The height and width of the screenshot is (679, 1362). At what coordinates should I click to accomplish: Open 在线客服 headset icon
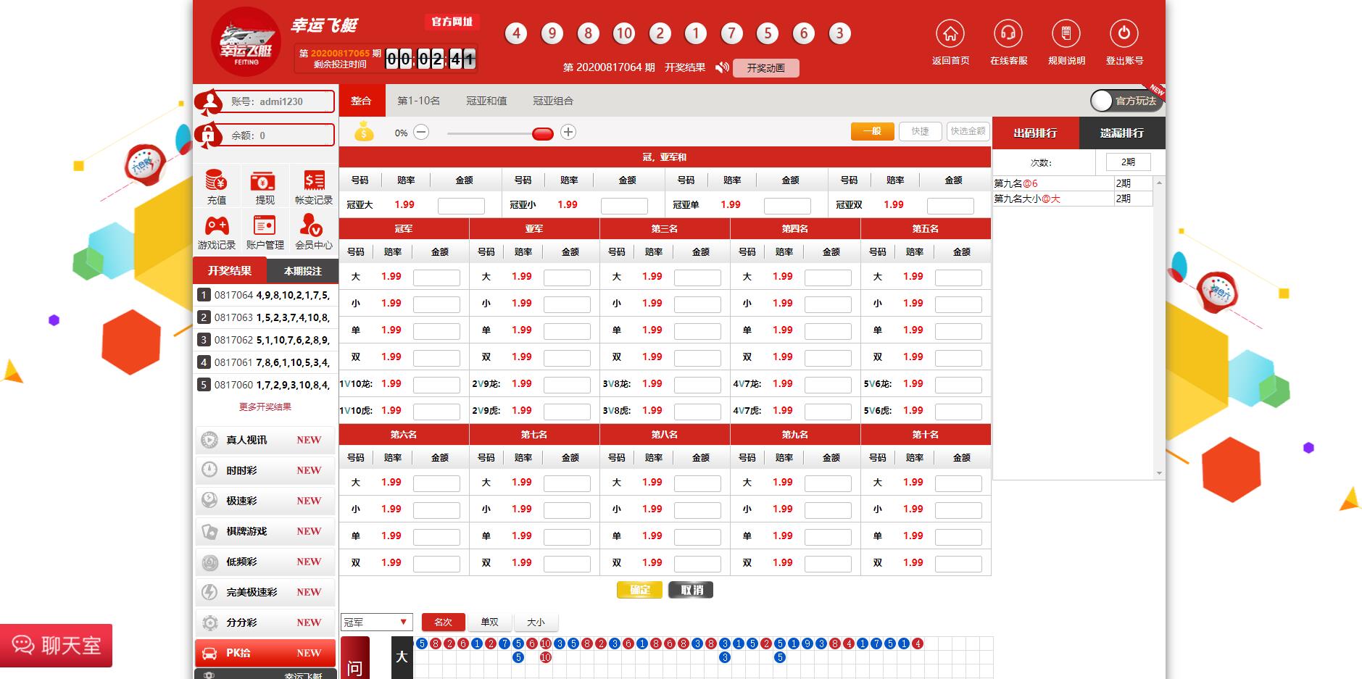click(1008, 33)
